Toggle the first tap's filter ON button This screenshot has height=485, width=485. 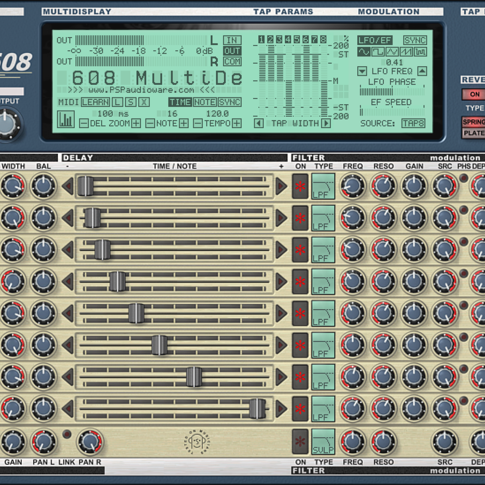pos(300,186)
